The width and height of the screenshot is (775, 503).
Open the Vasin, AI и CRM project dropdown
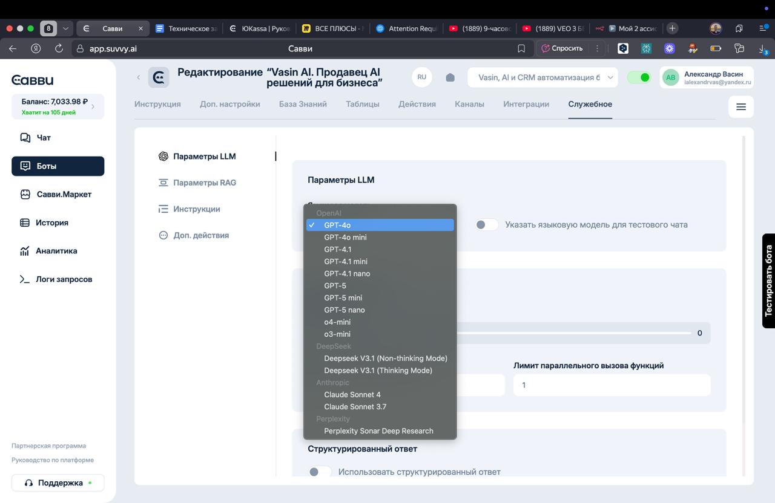542,77
